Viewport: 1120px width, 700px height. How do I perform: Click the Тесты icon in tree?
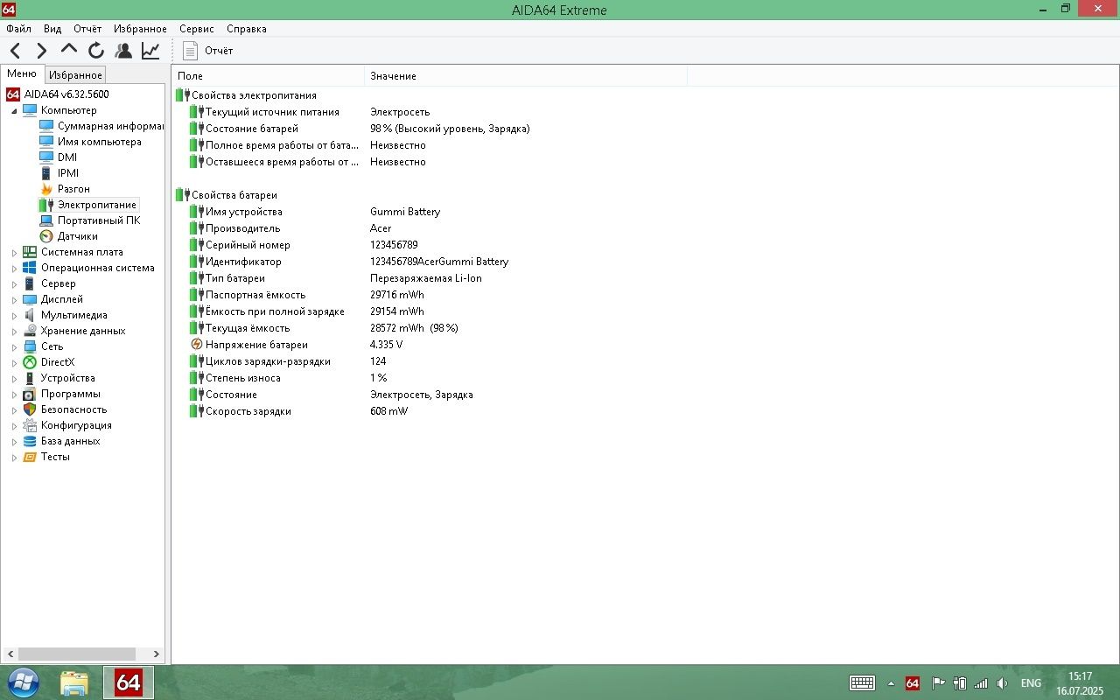pyautogui.click(x=30, y=457)
